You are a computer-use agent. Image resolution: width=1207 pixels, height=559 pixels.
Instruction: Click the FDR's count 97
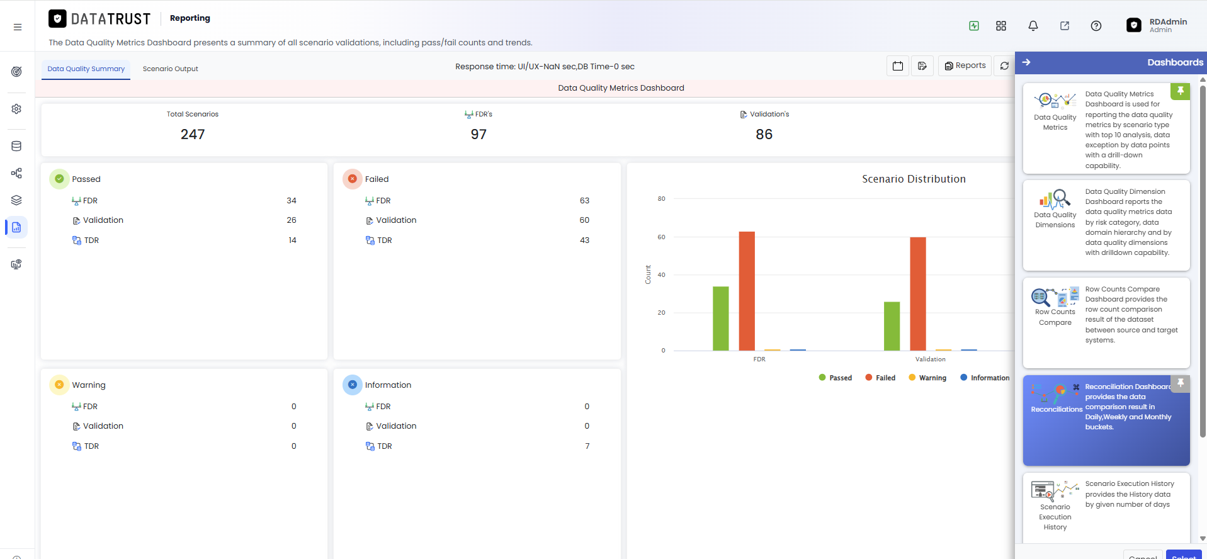[479, 134]
